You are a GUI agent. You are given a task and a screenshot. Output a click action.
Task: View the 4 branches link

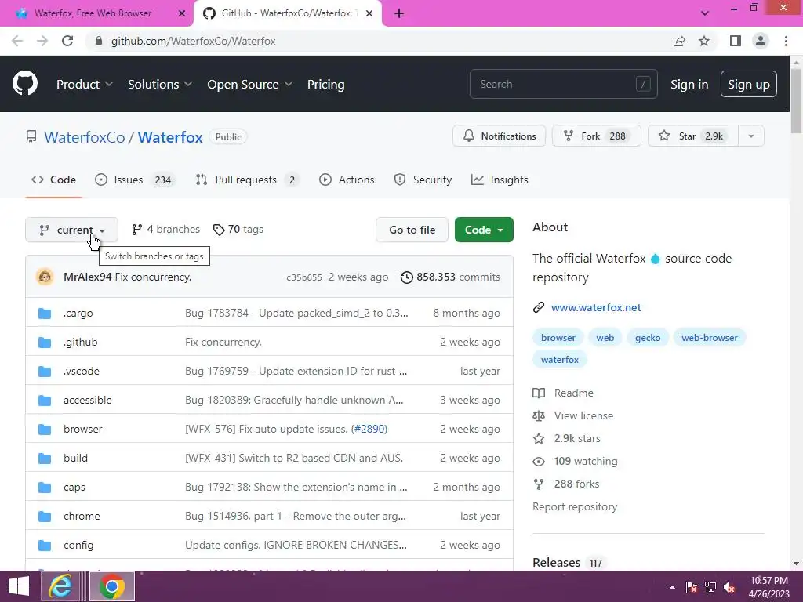pyautogui.click(x=165, y=230)
